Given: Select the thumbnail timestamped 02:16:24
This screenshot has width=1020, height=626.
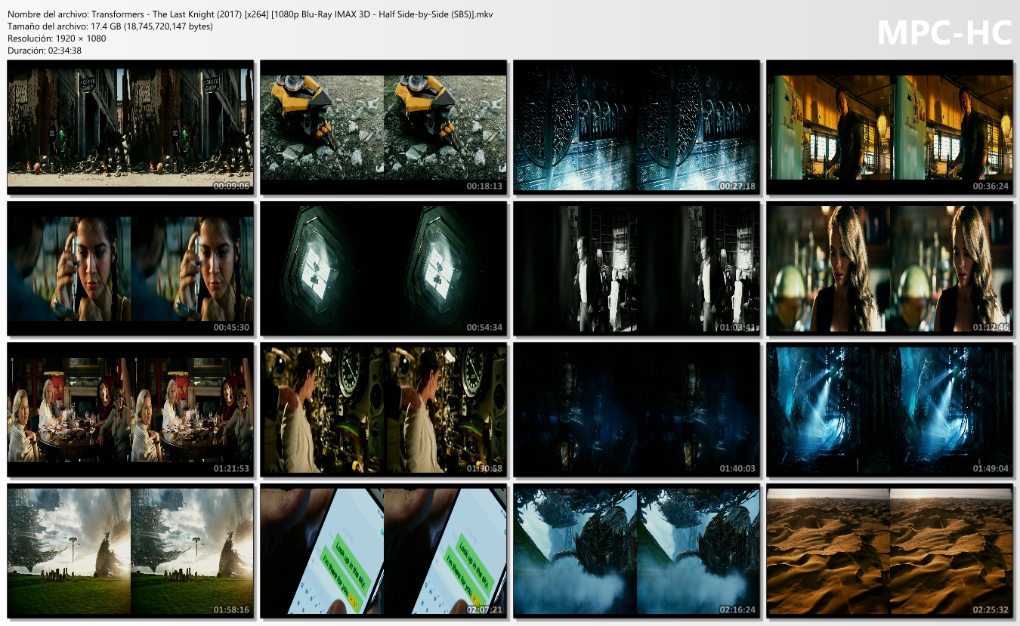Looking at the screenshot, I should [636, 550].
